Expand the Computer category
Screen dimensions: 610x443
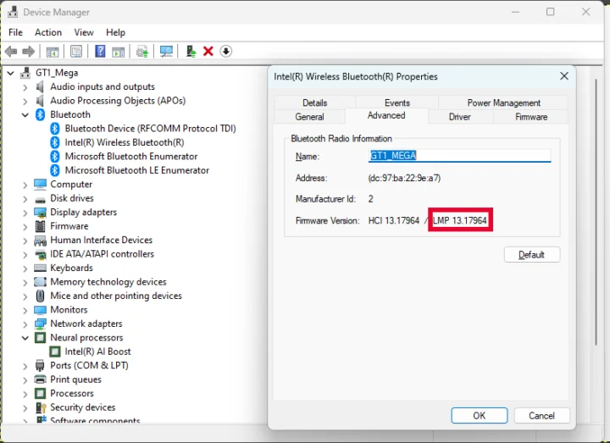25,185
